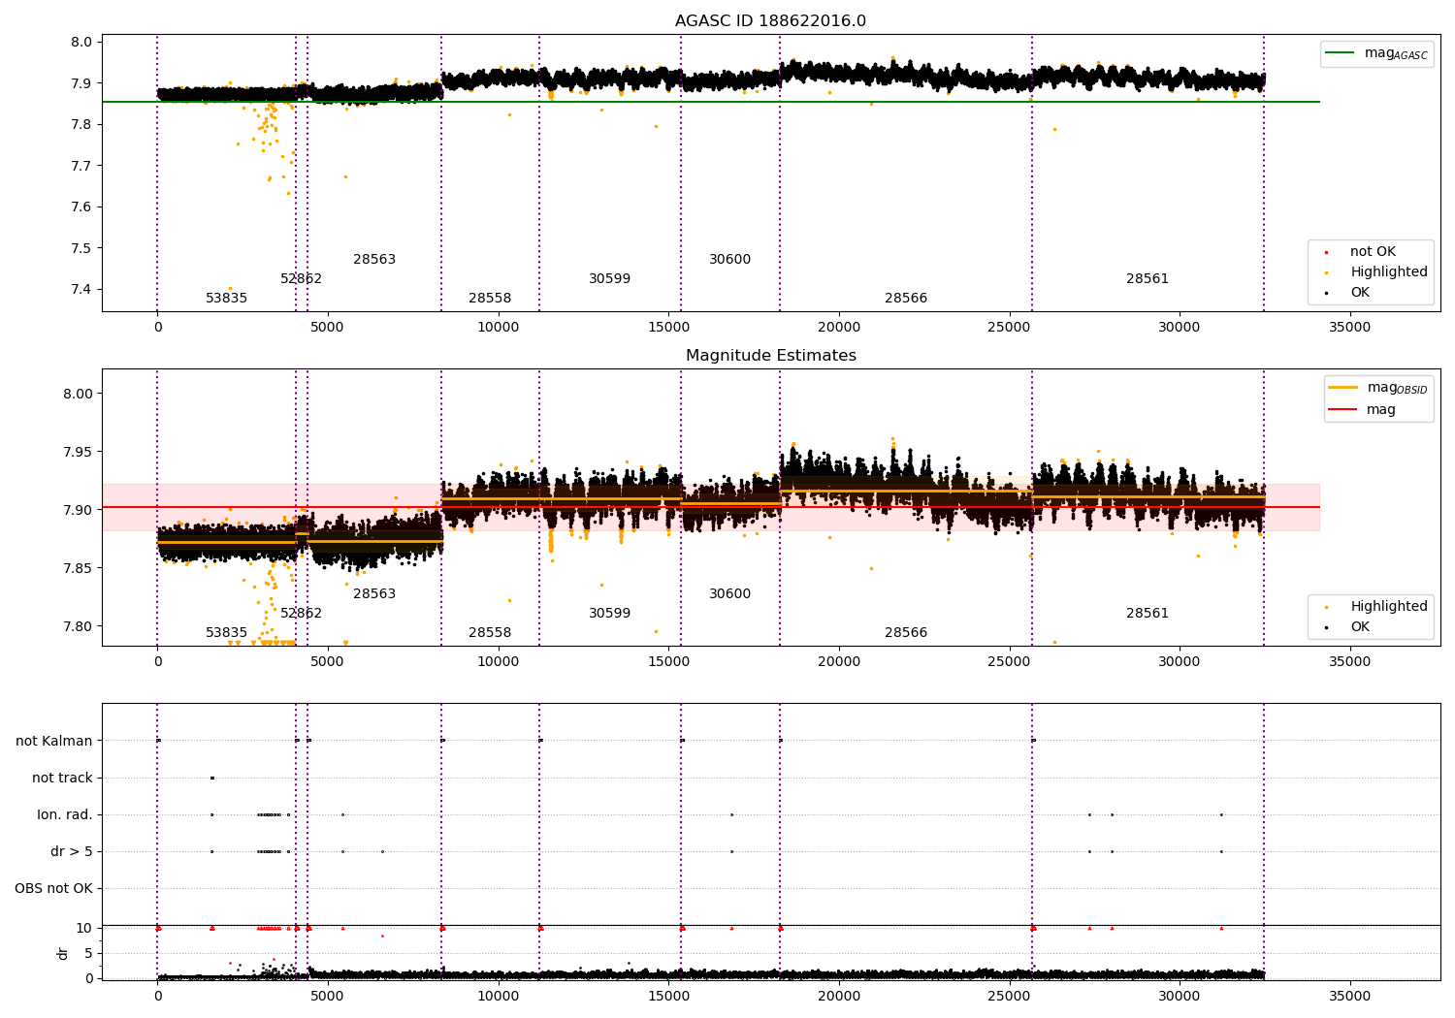Click x-tick '15000' under the bottom plot
This screenshot has width=1455, height=1018.
click(668, 997)
